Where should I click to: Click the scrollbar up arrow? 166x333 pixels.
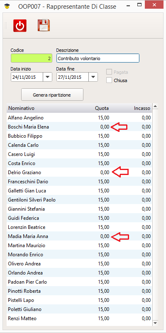tap(155, 106)
